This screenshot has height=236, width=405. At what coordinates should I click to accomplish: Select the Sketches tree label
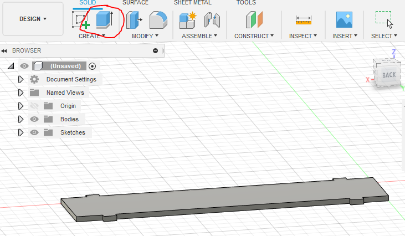tap(73, 132)
